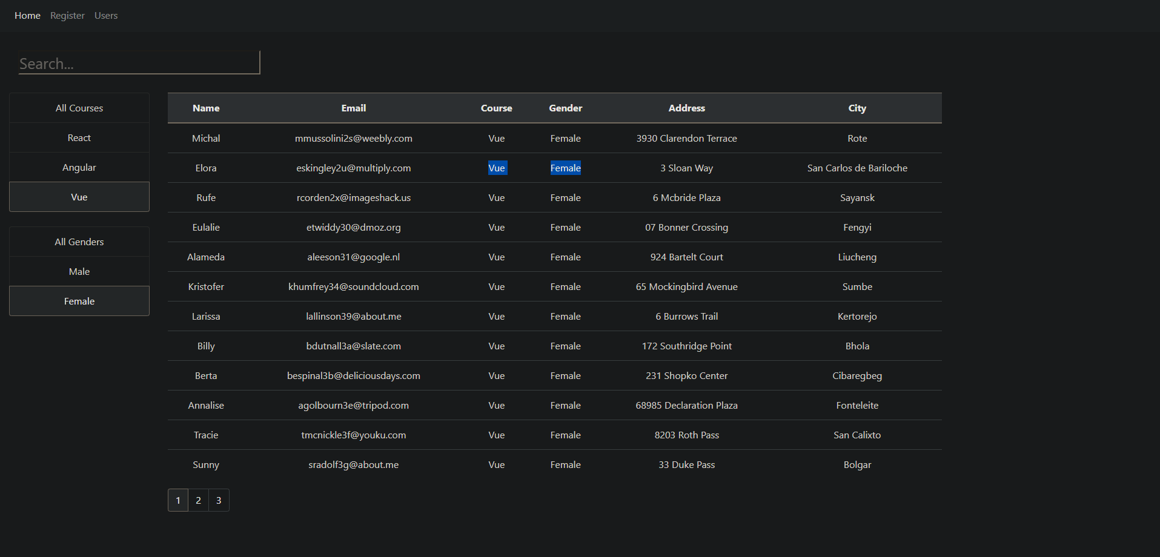Click email lallinson39@about.me
Screen dimensions: 1160x557
(354, 317)
